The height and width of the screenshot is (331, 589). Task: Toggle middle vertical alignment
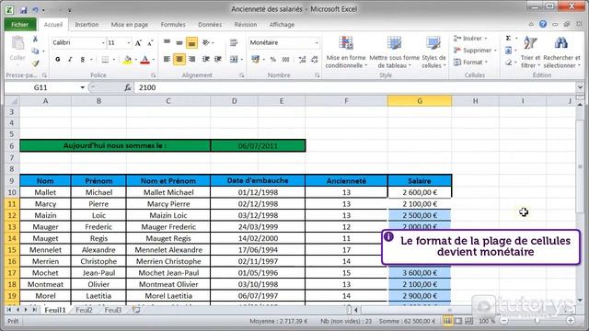click(179, 42)
